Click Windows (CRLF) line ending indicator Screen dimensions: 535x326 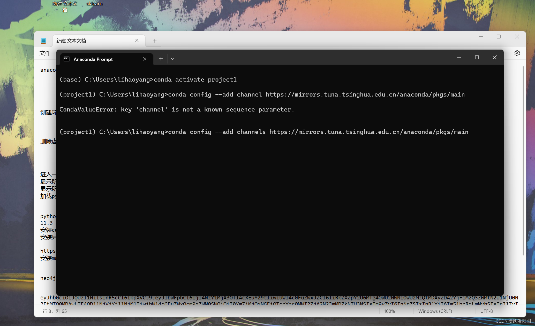pyautogui.click(x=435, y=311)
